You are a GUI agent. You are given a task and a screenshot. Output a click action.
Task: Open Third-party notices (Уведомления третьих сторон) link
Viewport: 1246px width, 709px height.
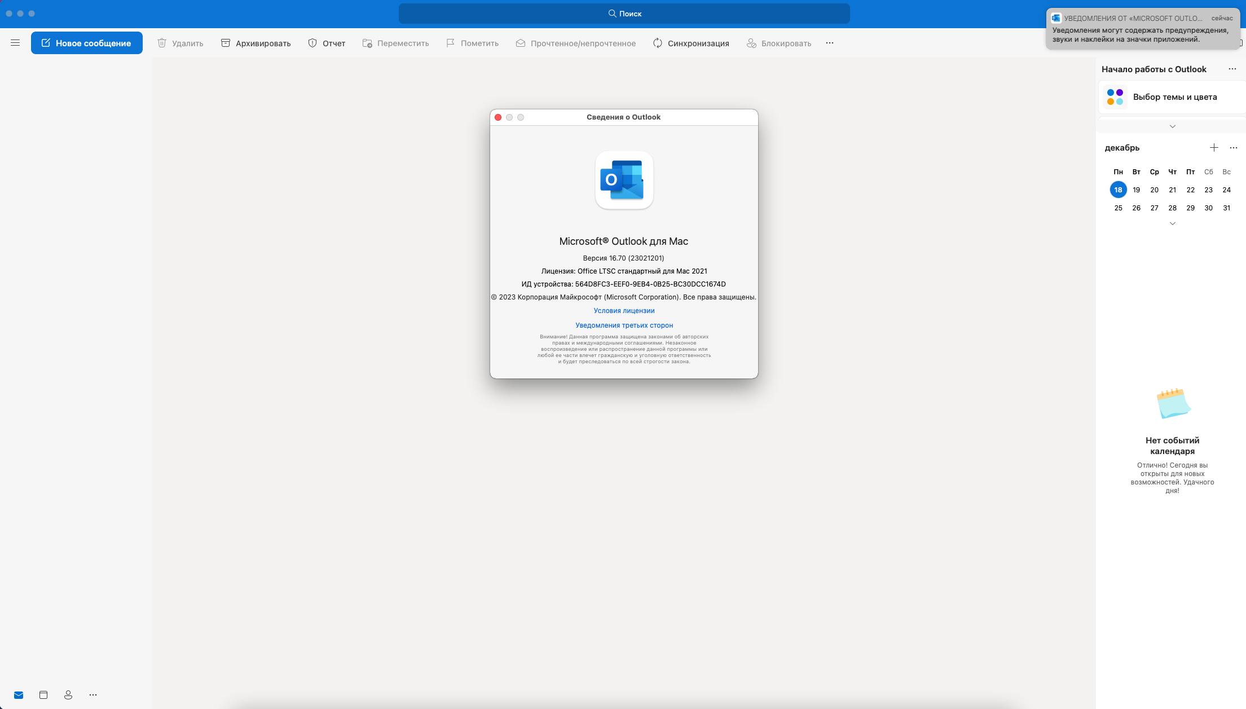[x=624, y=325]
